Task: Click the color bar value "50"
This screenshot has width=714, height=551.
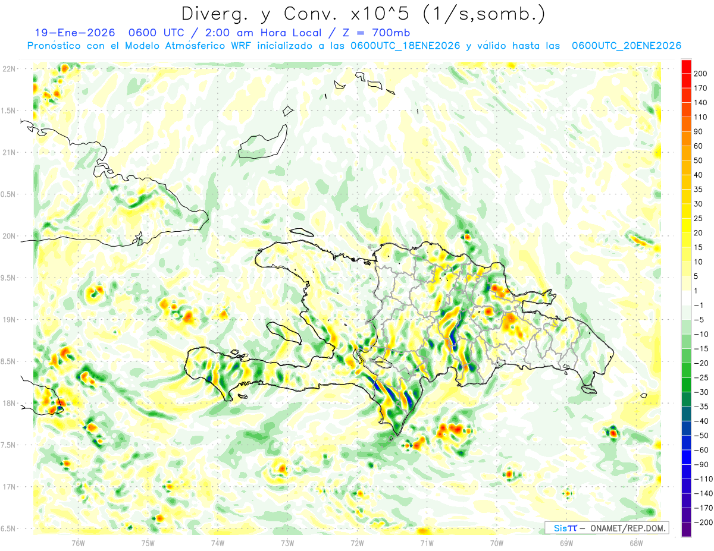Action: click(x=699, y=160)
